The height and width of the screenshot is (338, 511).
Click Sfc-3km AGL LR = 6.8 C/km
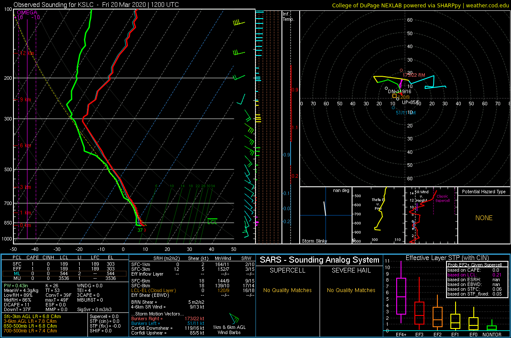pyautogui.click(x=32, y=317)
